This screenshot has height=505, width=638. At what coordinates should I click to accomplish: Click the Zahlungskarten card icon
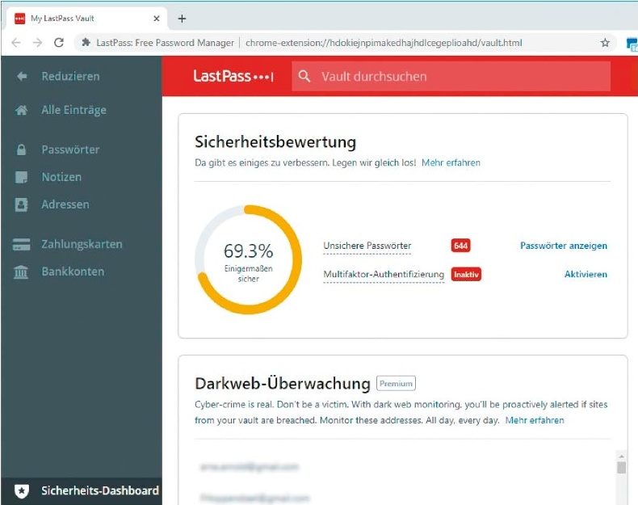click(x=21, y=244)
